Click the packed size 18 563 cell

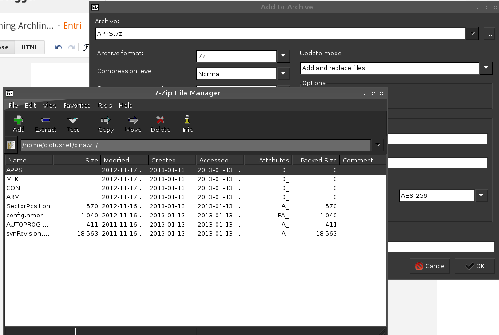[x=326, y=234]
